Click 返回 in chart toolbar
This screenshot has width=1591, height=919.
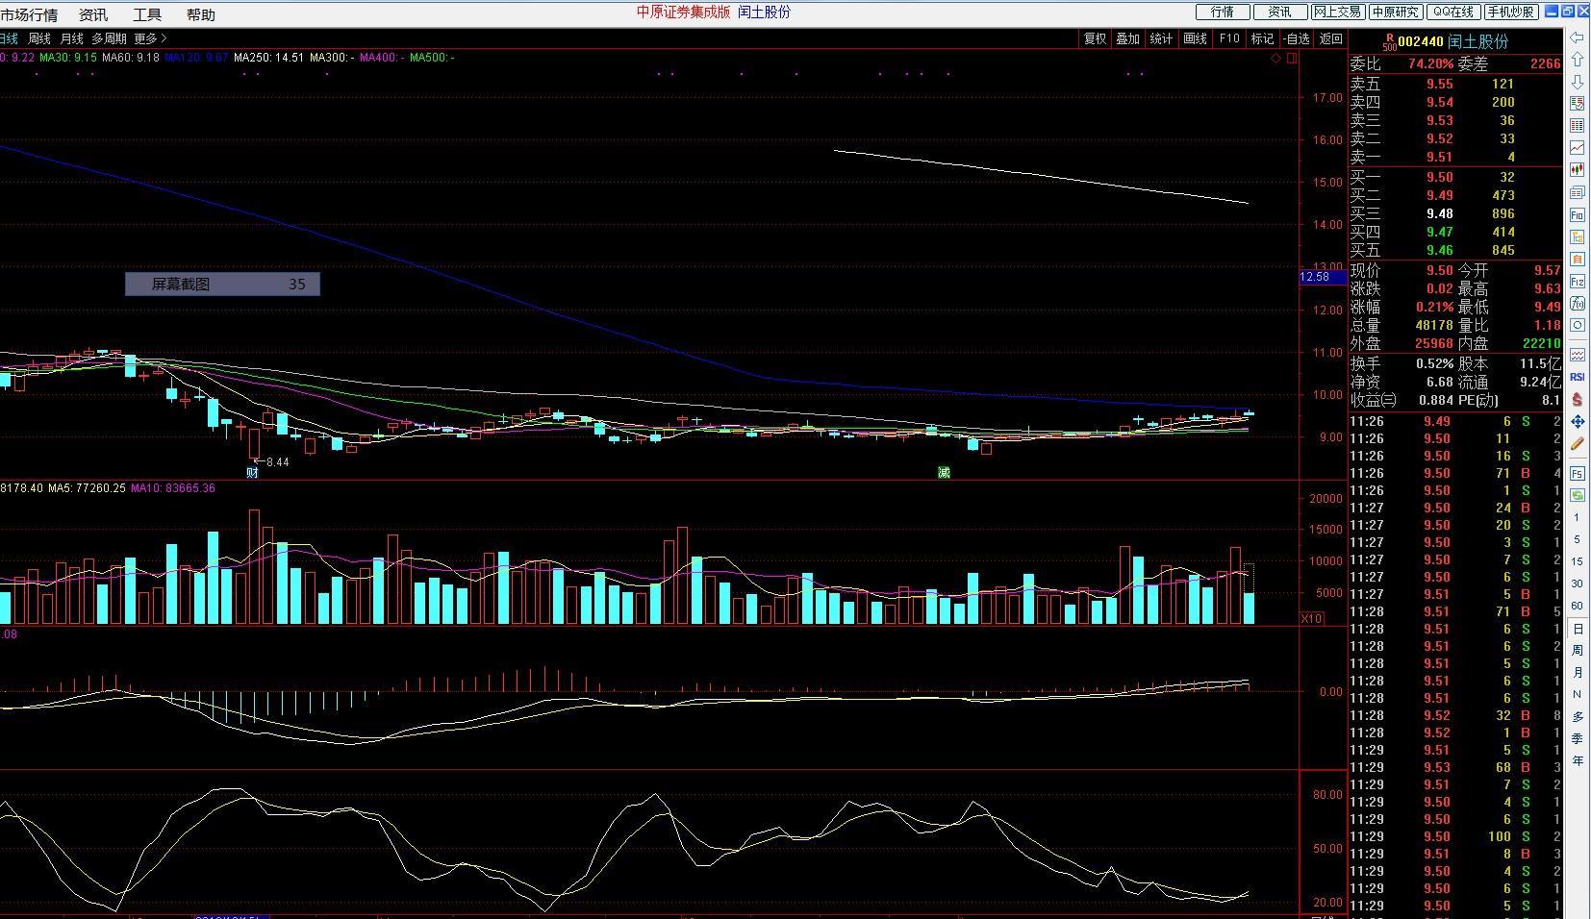[1330, 38]
